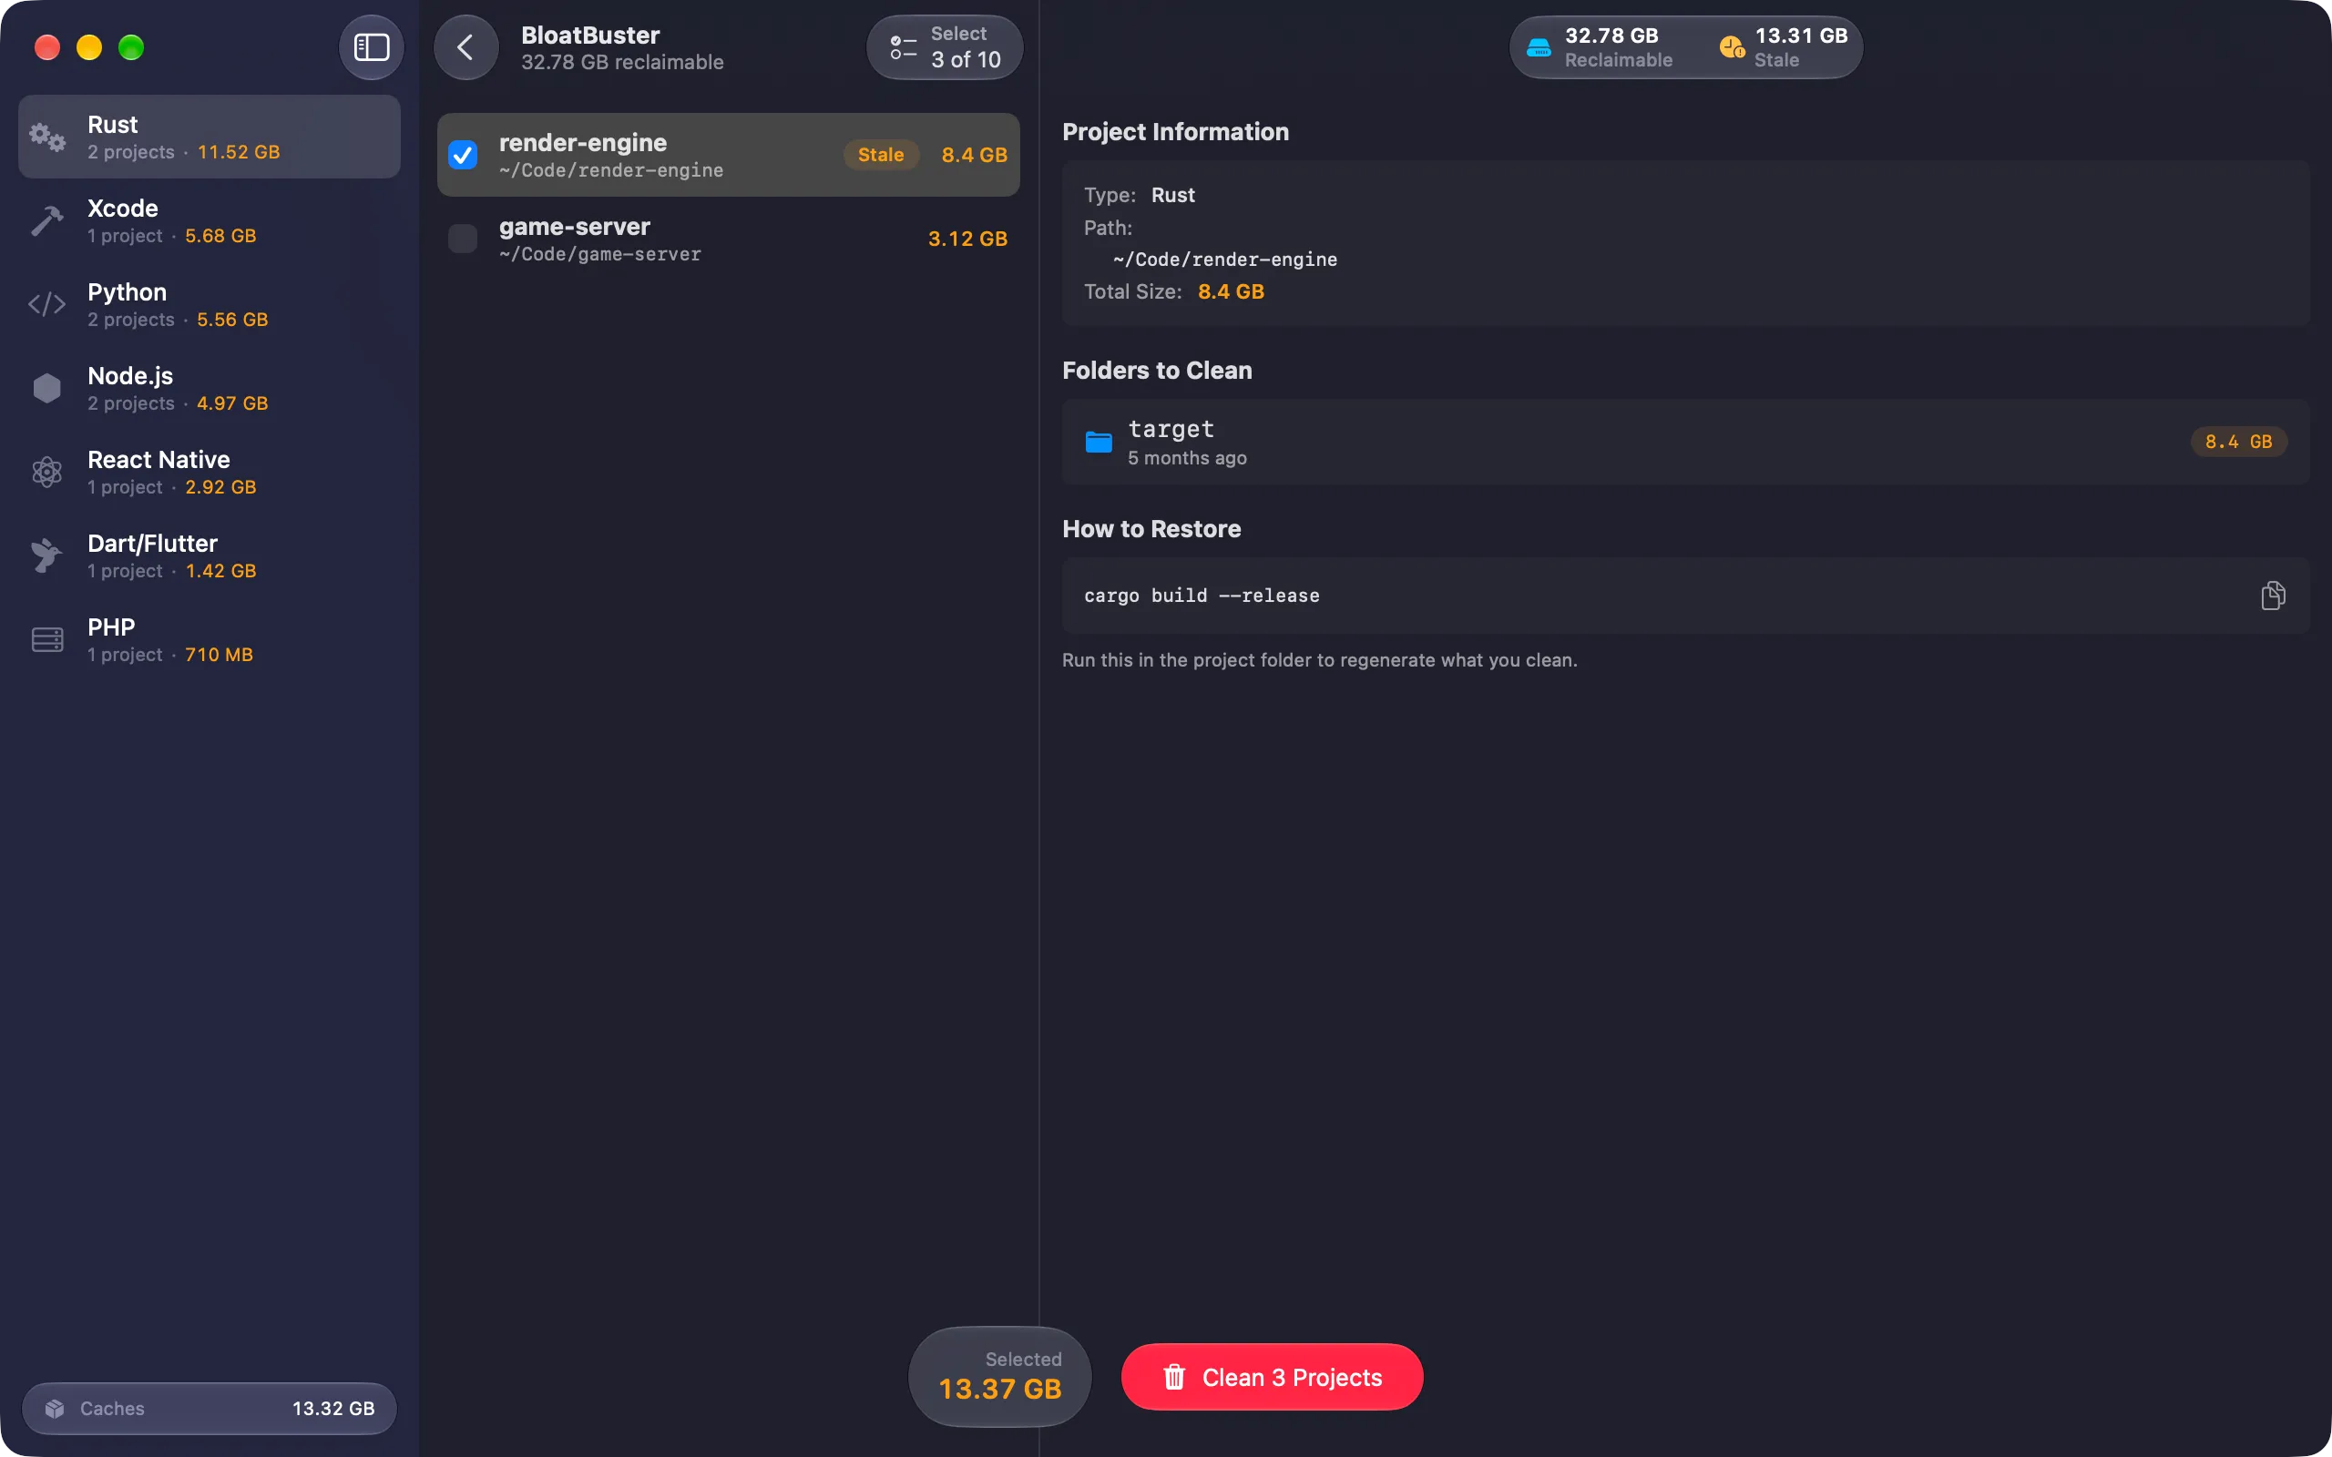Go back with the chevron button
The image size is (2332, 1457).
[x=466, y=47]
